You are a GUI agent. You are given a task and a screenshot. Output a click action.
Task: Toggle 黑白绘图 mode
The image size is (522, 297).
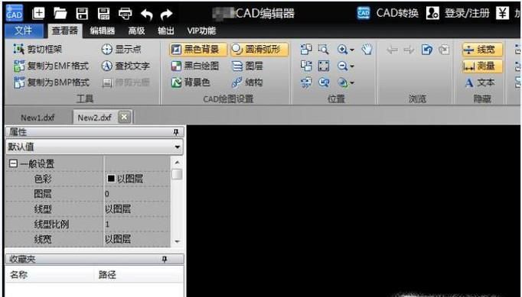point(195,66)
